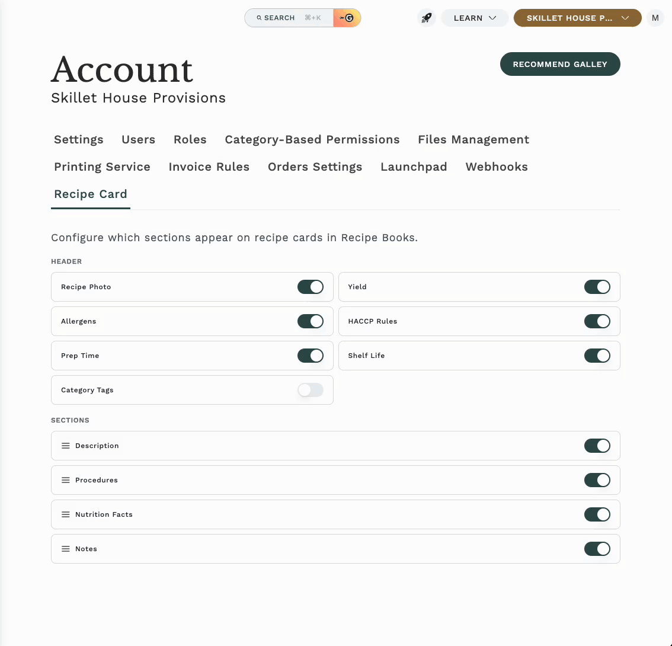The height and width of the screenshot is (646, 672).
Task: Click the Notes row reorder handle
Action: pos(66,549)
